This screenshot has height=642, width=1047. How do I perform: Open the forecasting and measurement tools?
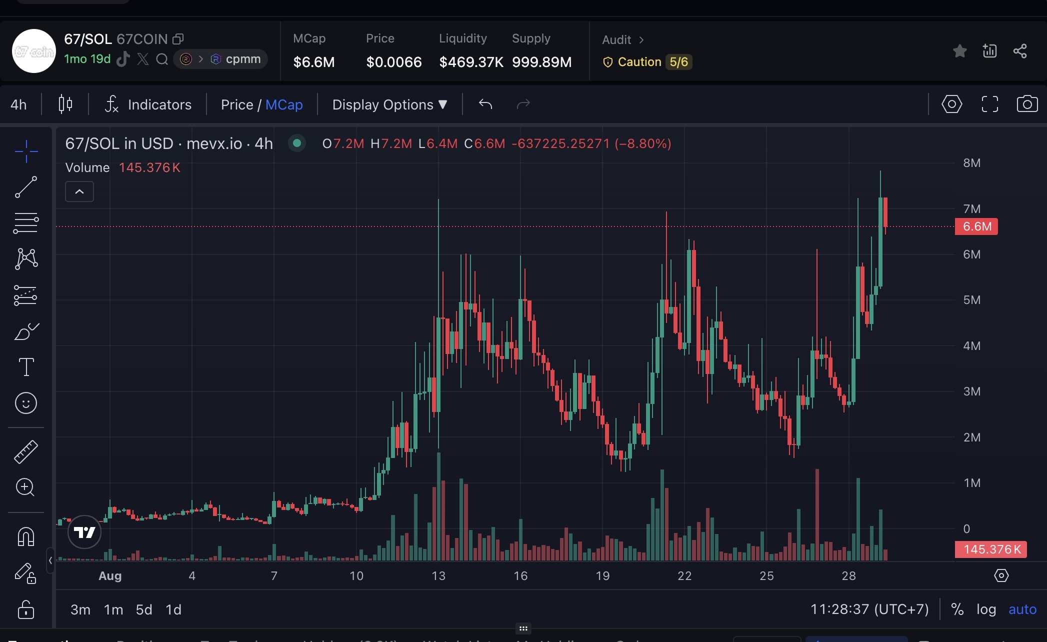point(26,295)
